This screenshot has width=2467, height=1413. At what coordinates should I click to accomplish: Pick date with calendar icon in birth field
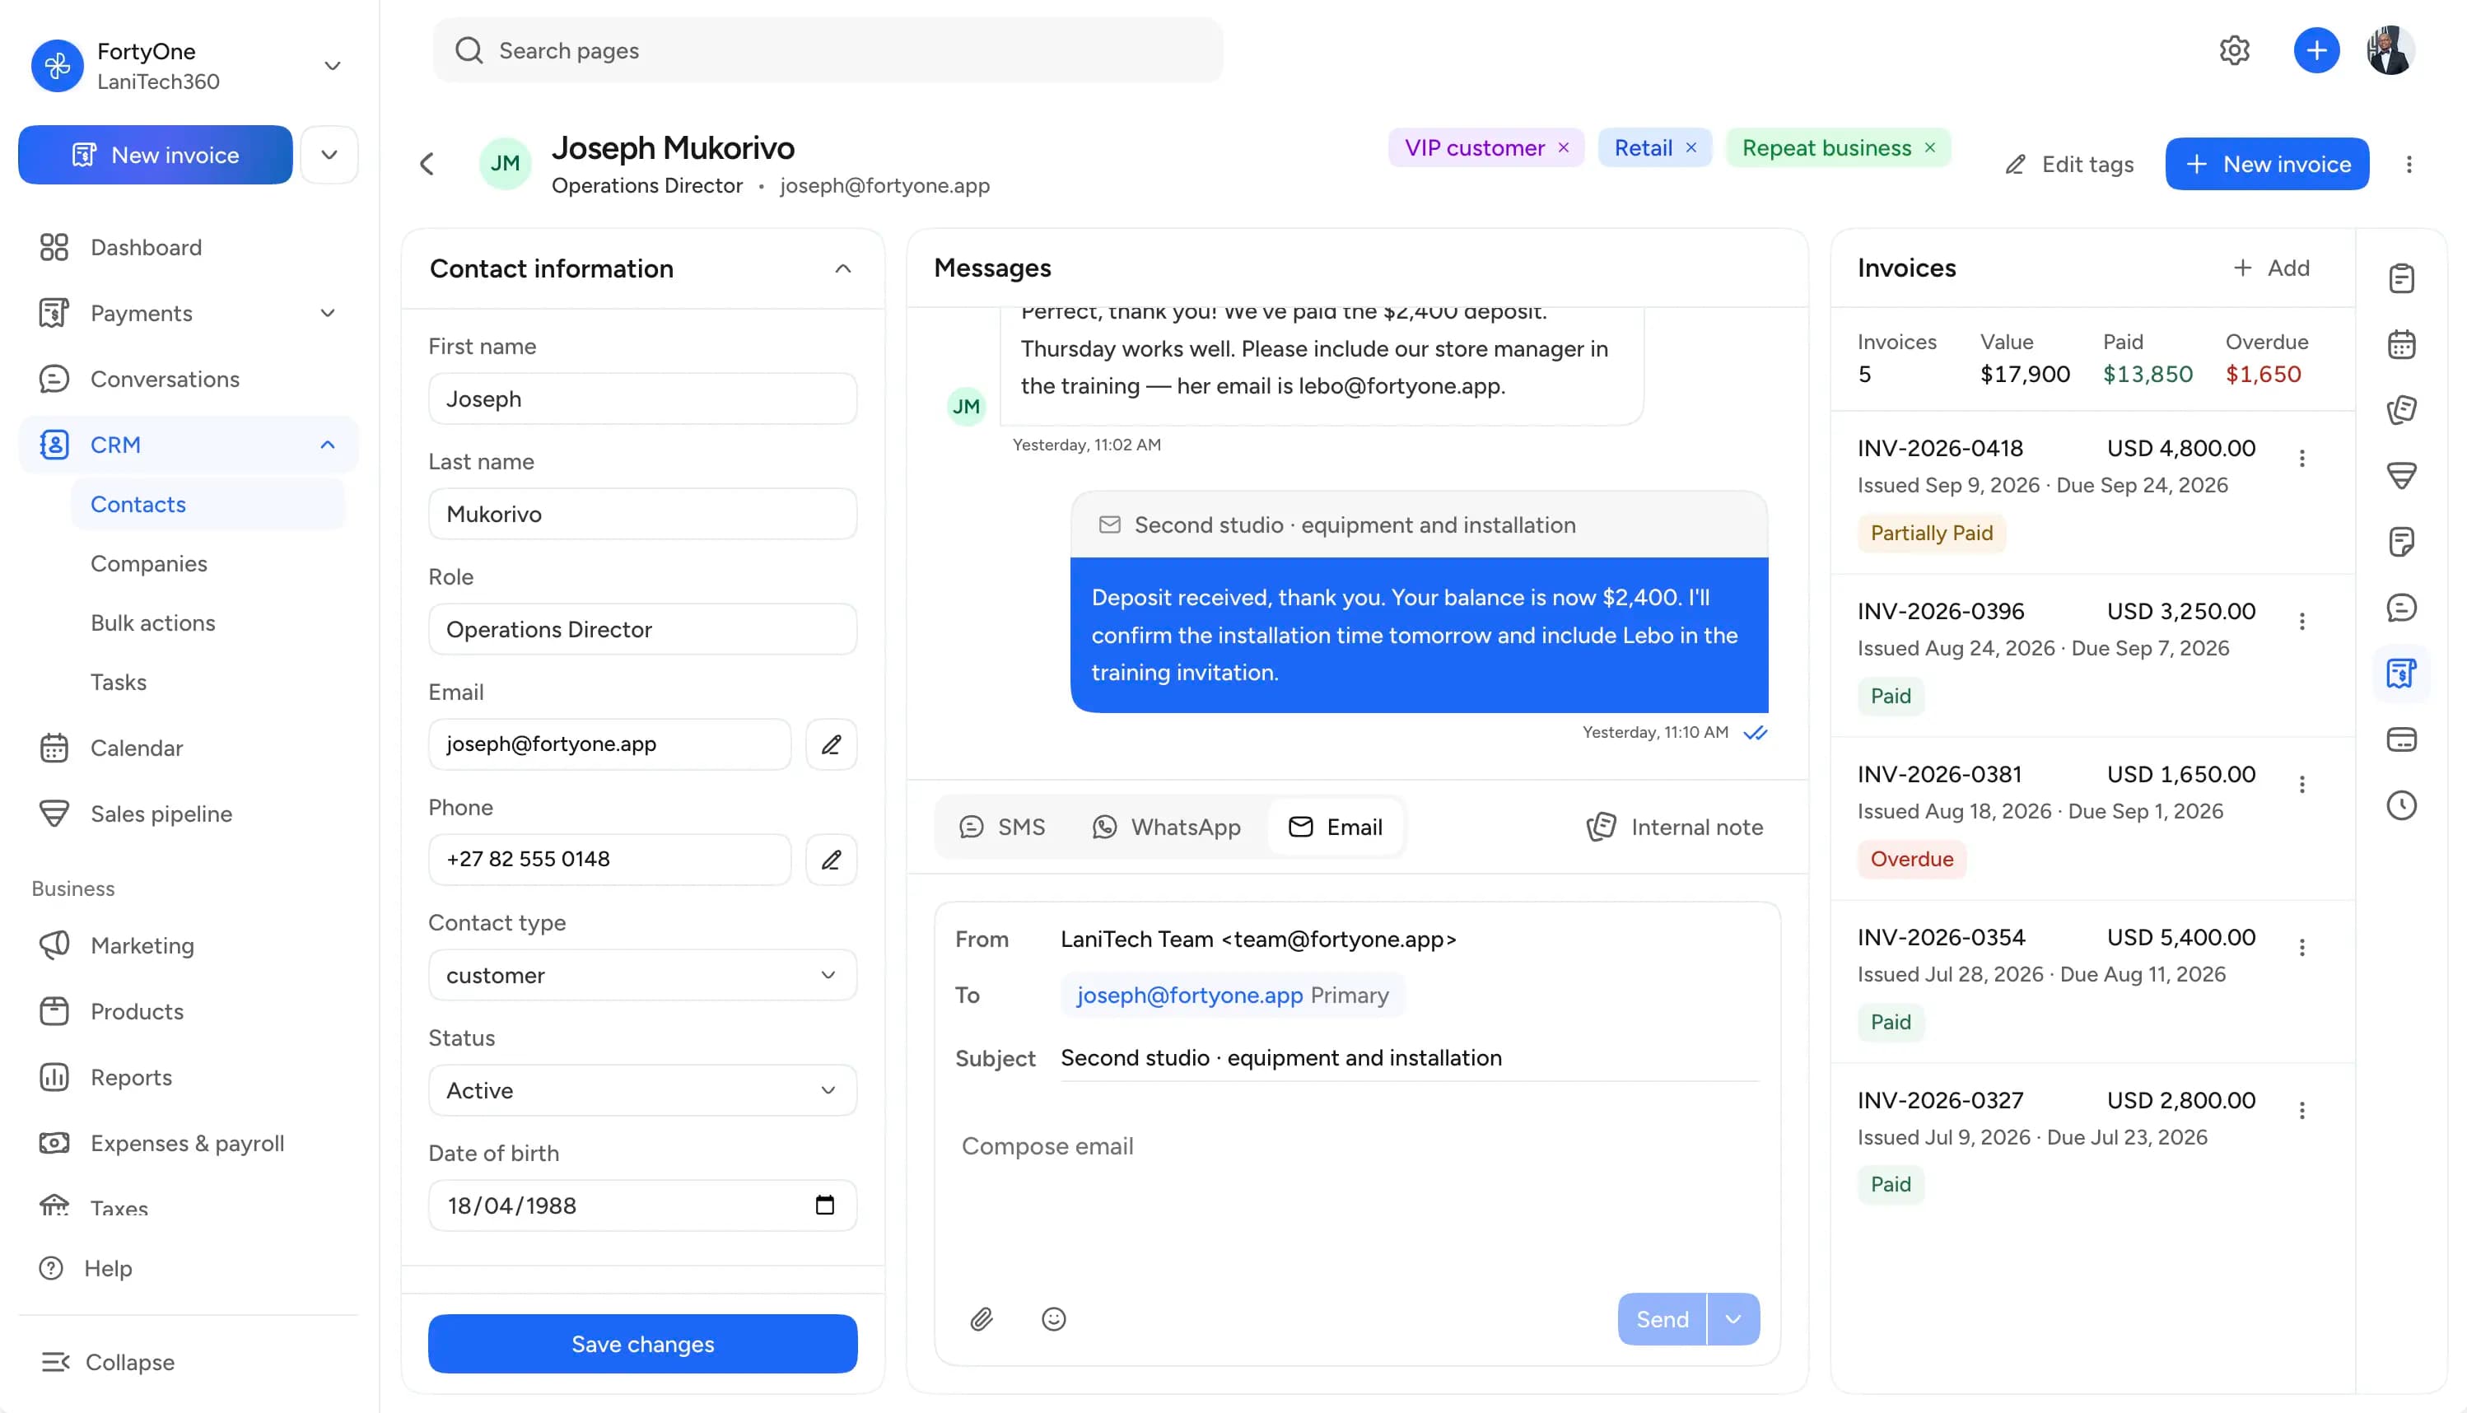[x=824, y=1205]
